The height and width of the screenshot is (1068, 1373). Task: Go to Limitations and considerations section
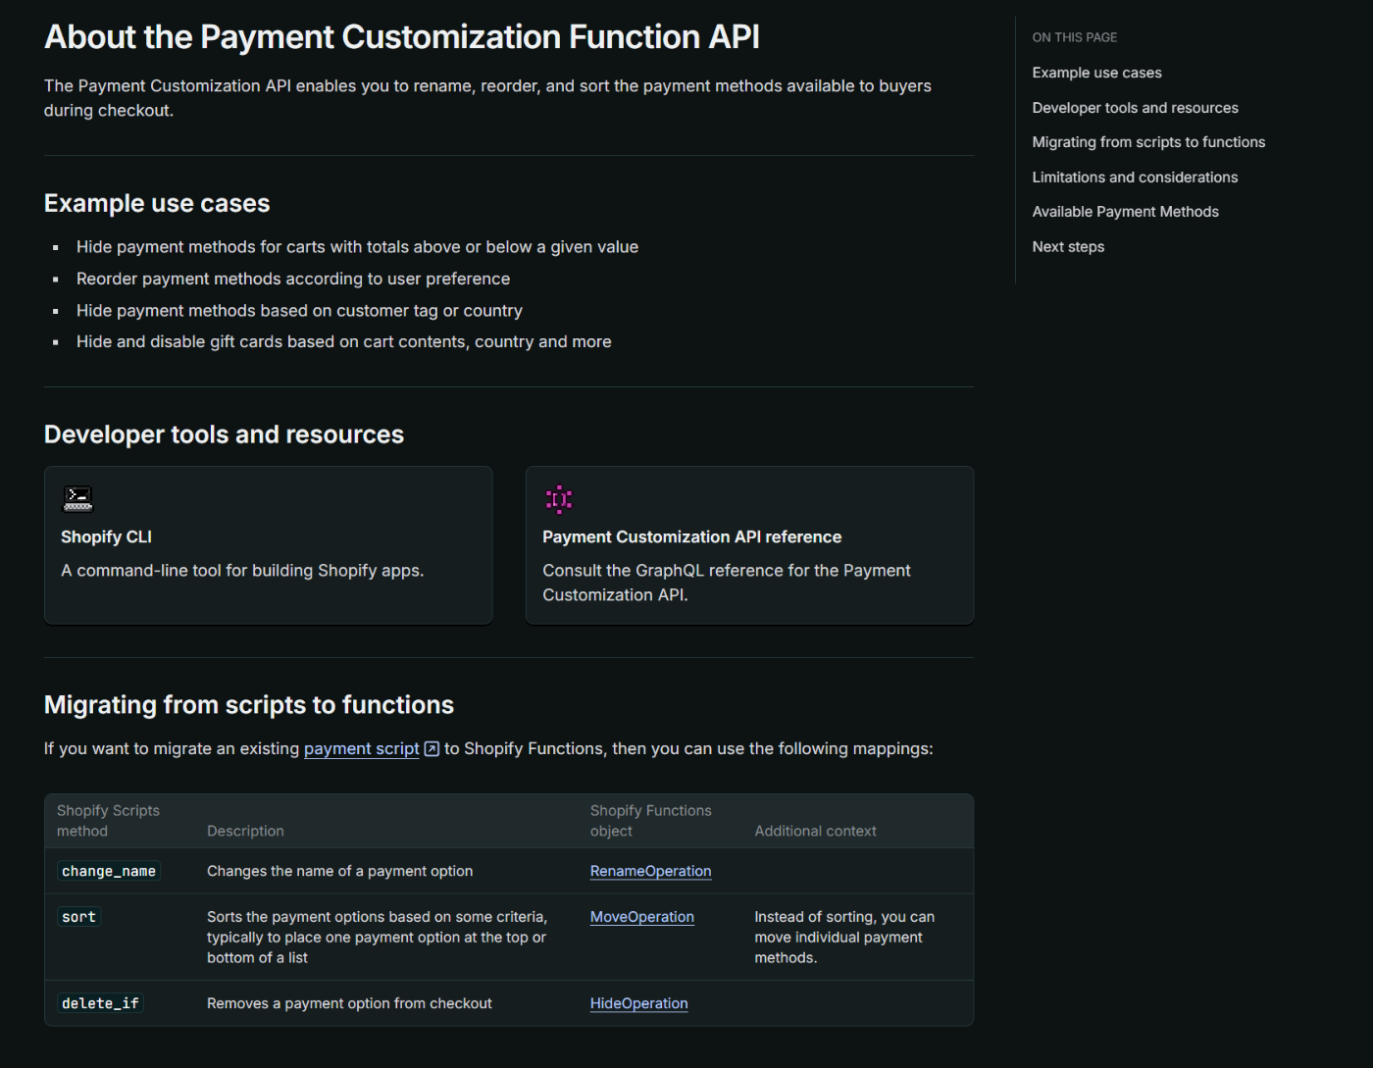click(1135, 178)
